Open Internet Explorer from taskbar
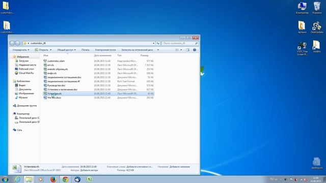 coord(17,179)
